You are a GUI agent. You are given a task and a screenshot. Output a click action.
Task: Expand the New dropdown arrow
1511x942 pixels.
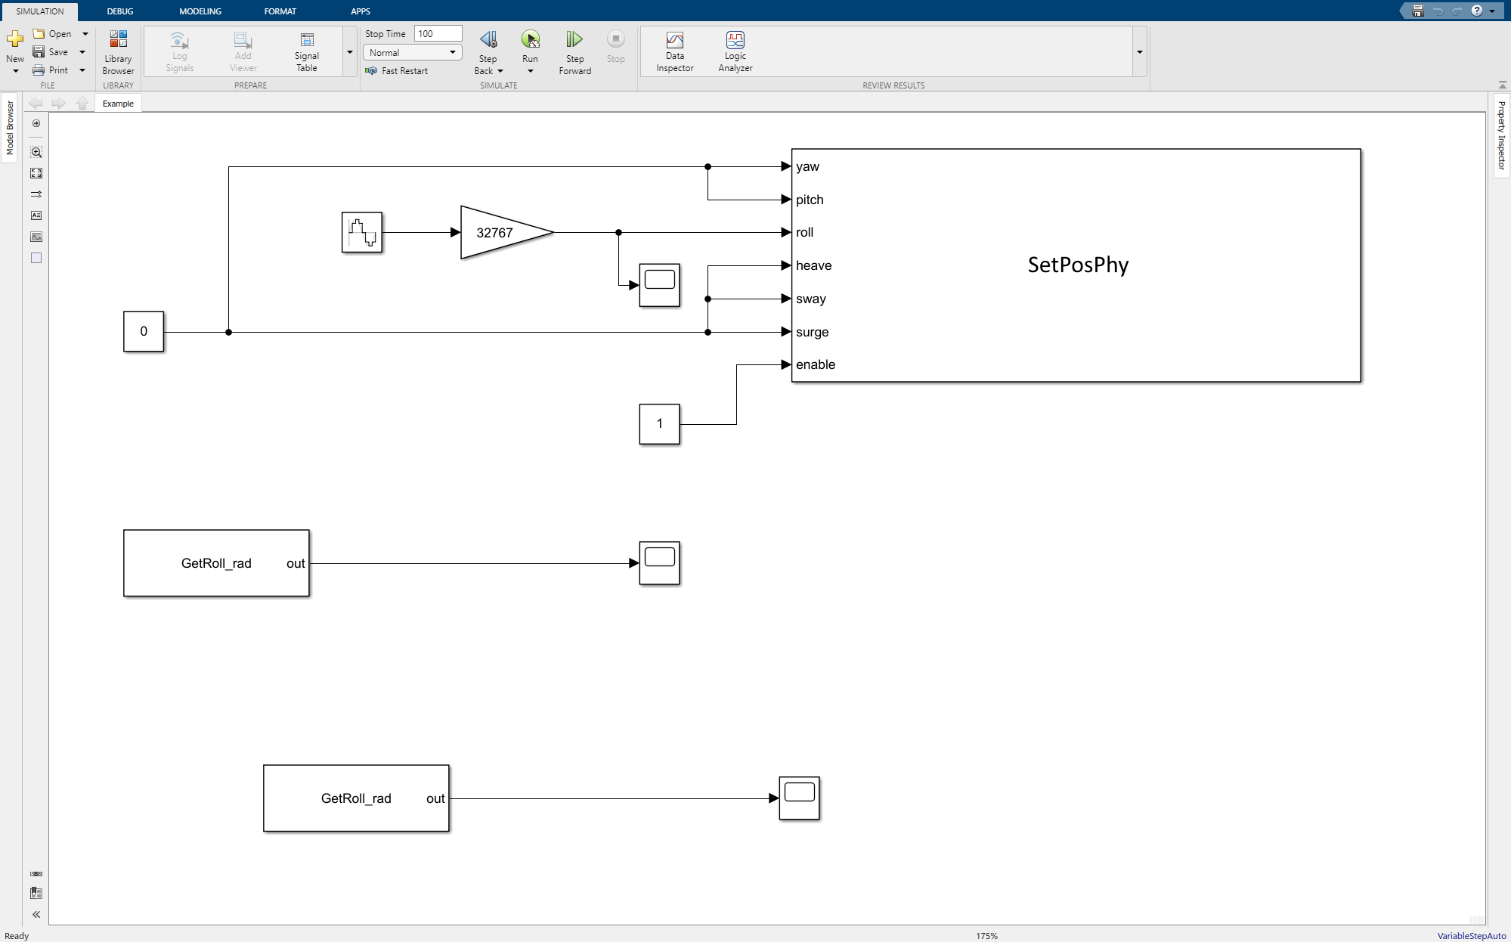click(15, 71)
